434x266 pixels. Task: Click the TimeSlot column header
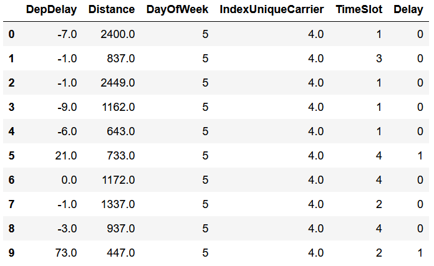coord(359,10)
